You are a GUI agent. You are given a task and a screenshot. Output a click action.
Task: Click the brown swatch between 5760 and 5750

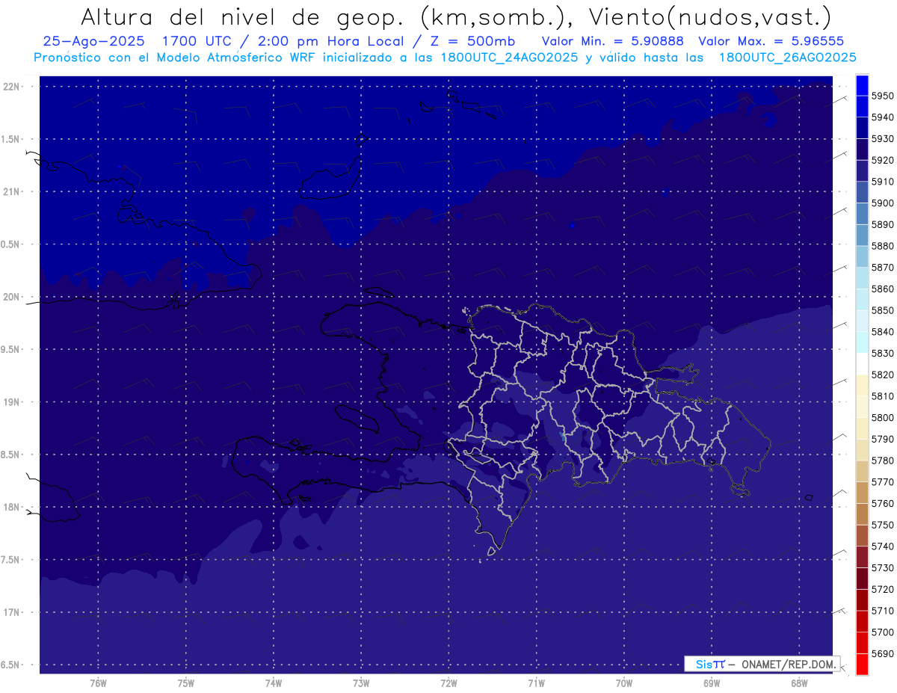click(862, 514)
